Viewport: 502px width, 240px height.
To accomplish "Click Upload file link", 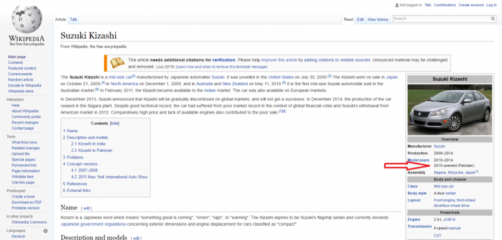I will click(21, 154).
